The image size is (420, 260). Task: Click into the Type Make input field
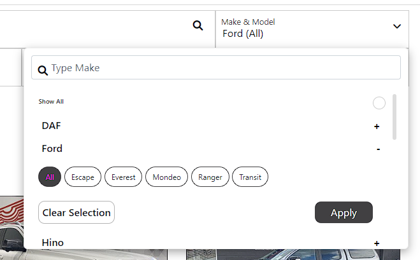pos(216,67)
